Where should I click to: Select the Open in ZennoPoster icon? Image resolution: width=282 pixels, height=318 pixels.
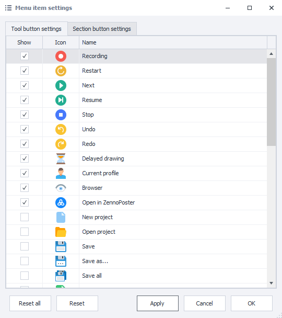coord(61,202)
